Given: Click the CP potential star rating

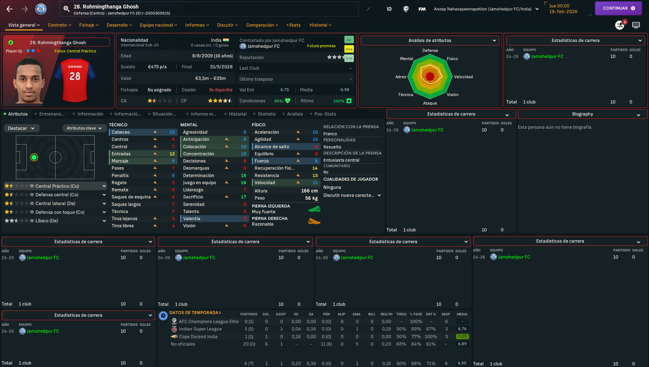Looking at the screenshot, I should (220, 101).
